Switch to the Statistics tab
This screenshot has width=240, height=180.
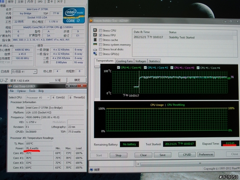154,61
